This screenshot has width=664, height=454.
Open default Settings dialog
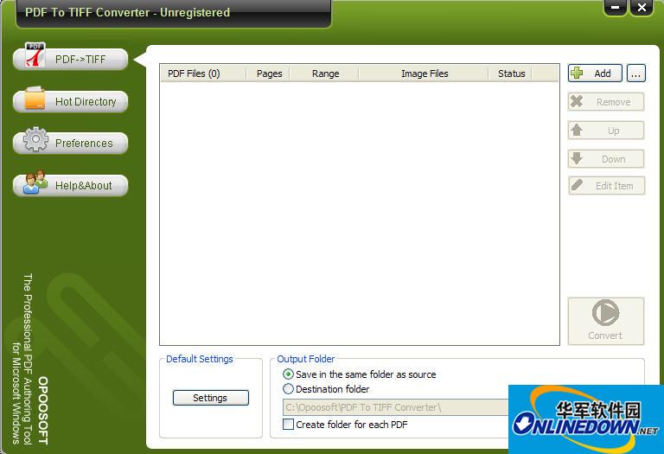tap(210, 398)
